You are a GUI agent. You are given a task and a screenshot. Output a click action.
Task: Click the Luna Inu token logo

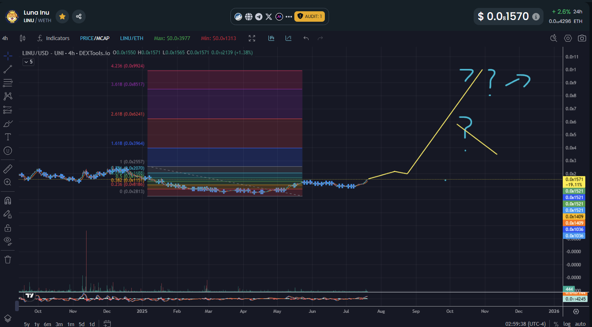tap(12, 17)
